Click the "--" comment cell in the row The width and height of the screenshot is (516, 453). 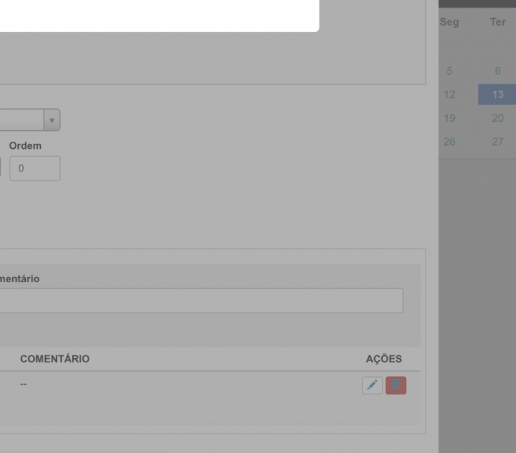pos(24,384)
